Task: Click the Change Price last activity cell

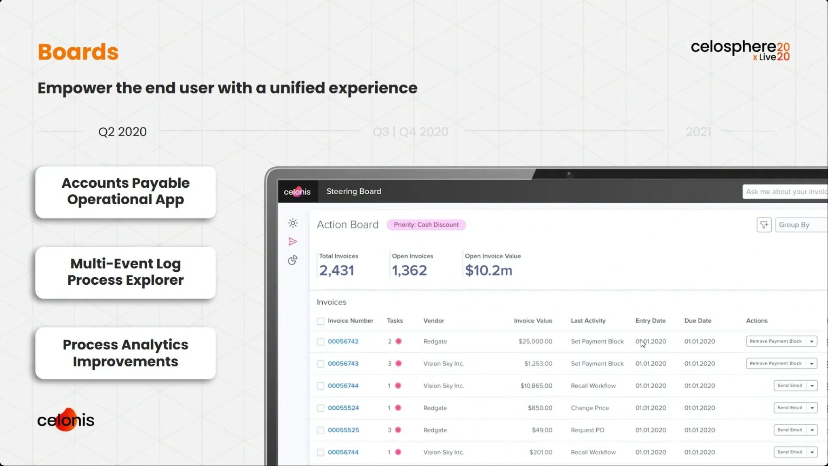Action: (x=590, y=408)
